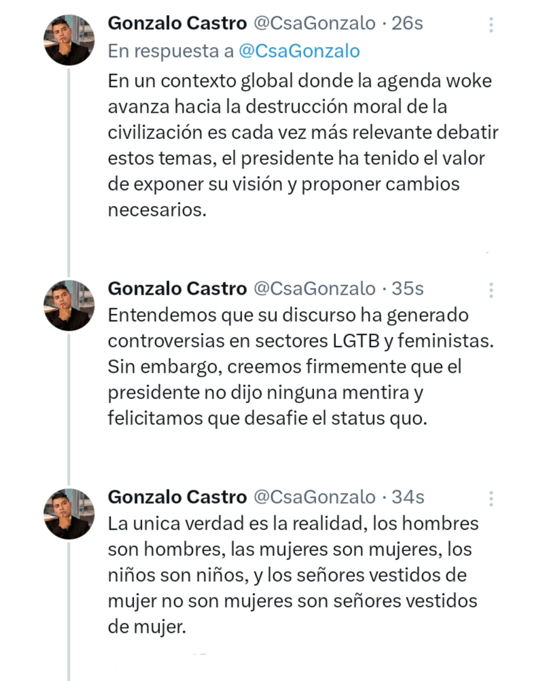Click the avatar on the 35s tweet
The image size is (545, 681).
coord(69,305)
